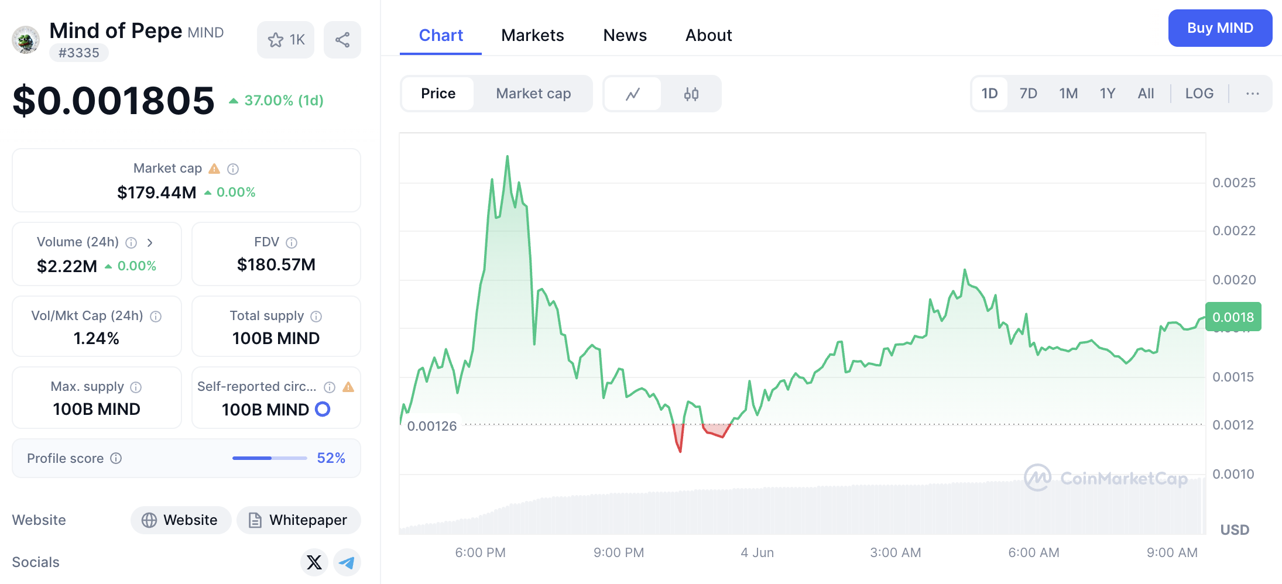Toggle LOG scale on chart
The height and width of the screenshot is (584, 1282).
tap(1199, 94)
